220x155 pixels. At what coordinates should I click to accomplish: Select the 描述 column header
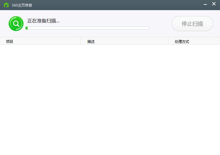pyautogui.click(x=125, y=41)
